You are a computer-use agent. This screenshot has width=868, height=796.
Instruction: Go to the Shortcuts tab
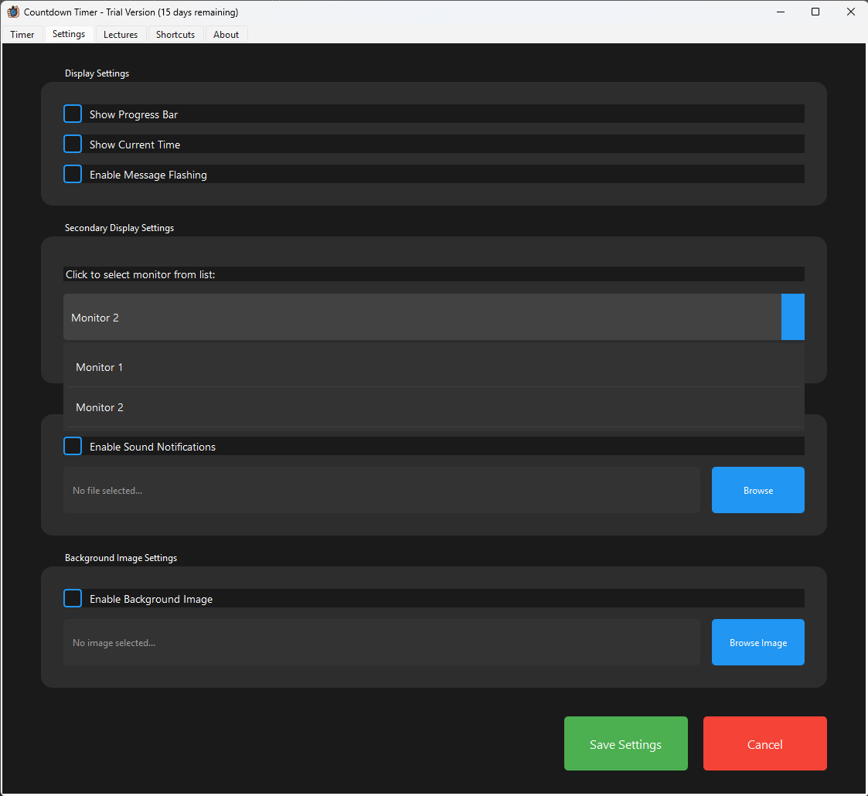[175, 35]
